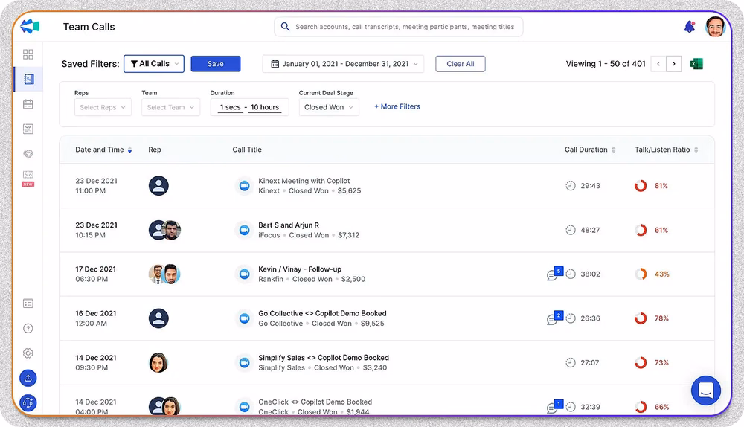Click rep avatar for Simplify Sales call
The height and width of the screenshot is (427, 744).
pos(158,362)
